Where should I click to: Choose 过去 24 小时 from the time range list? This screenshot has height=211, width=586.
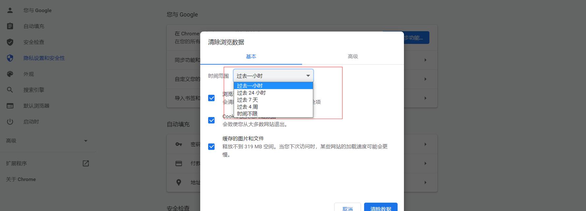(273, 93)
